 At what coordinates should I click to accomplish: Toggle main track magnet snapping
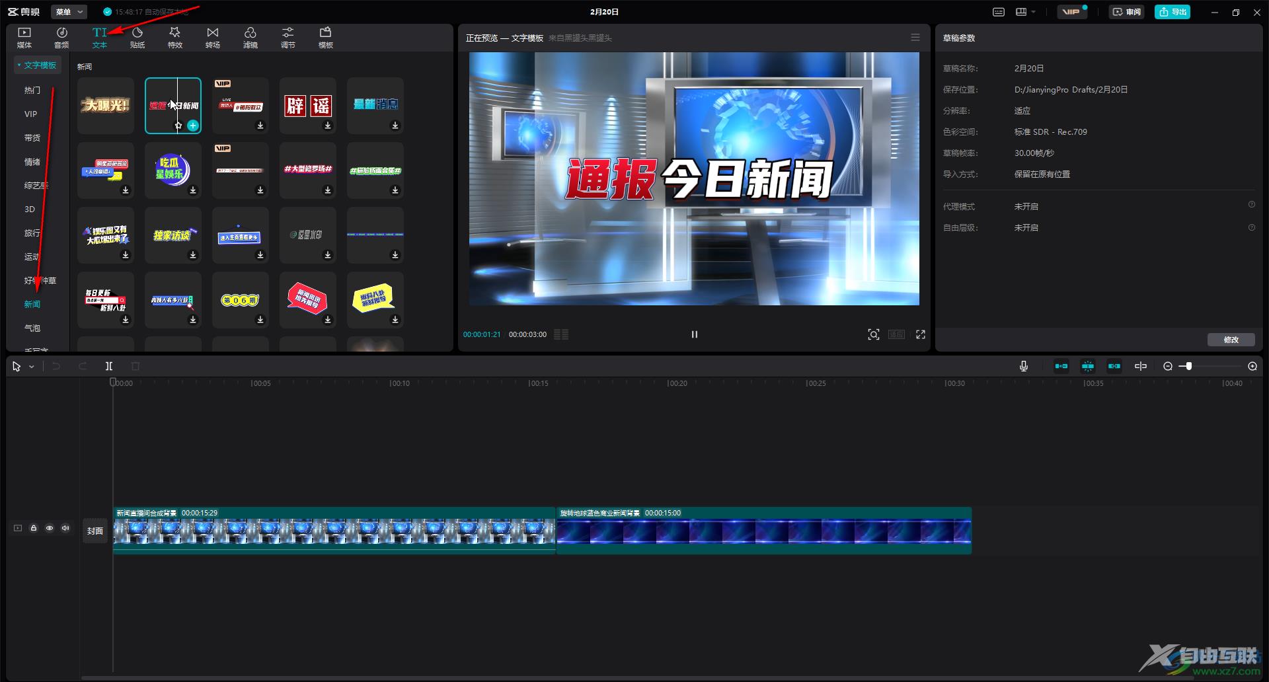[1061, 366]
